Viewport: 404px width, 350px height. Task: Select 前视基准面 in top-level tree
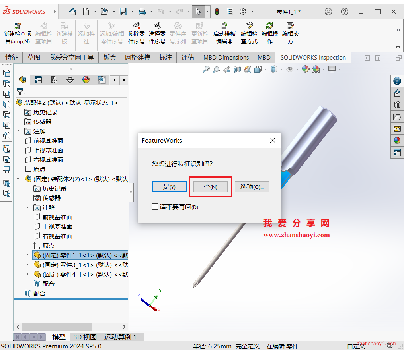pos(48,141)
